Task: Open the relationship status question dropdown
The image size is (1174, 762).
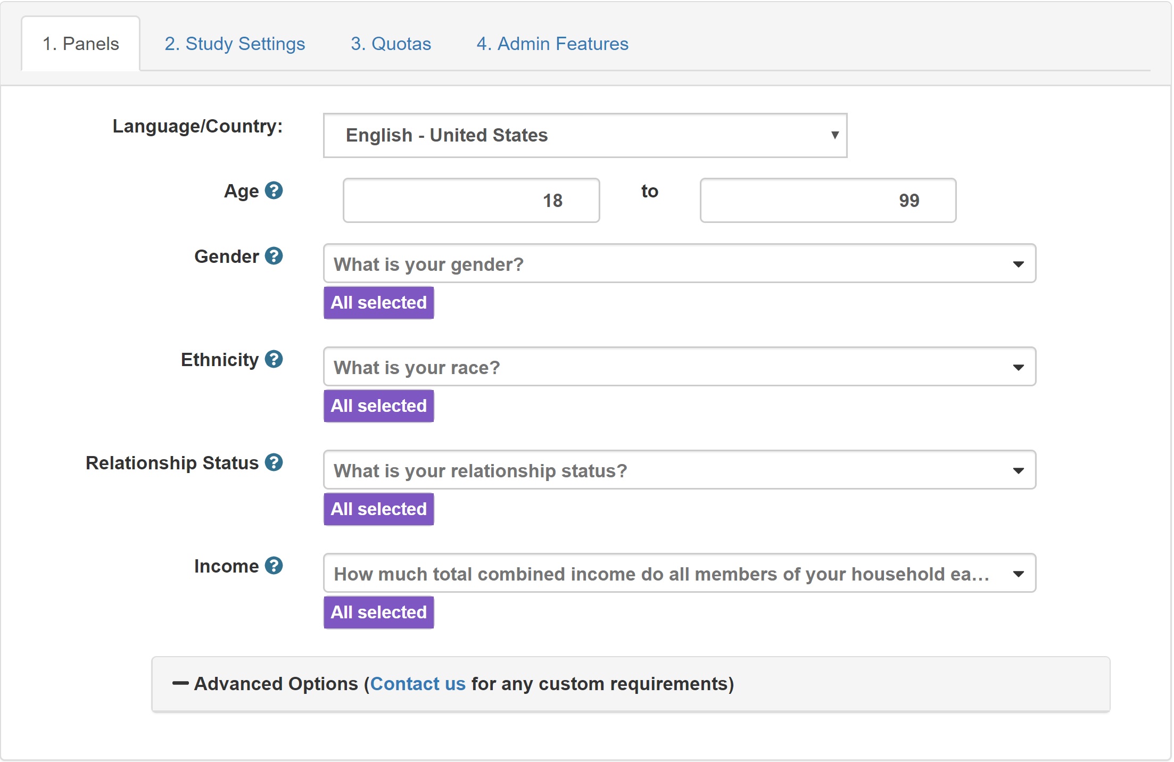Action: (x=679, y=470)
